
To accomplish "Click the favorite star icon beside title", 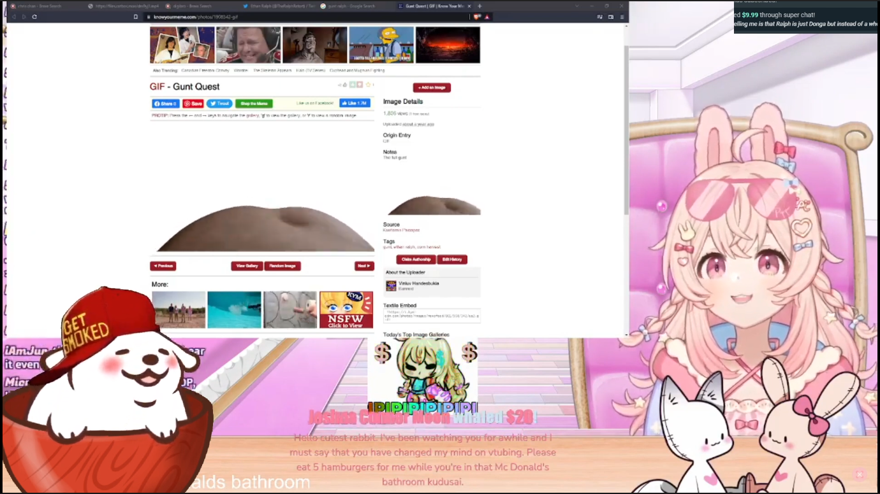I will 368,85.
